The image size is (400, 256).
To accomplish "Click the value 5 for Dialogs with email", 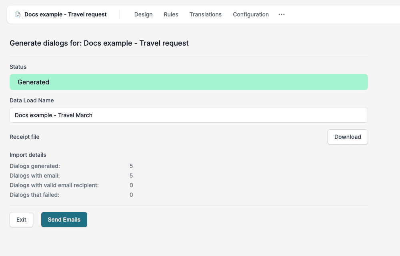I will pos(131,176).
